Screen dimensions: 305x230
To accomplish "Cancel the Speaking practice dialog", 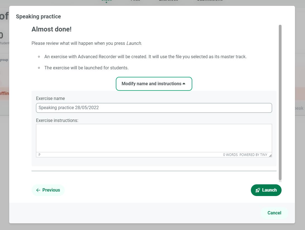I will 274,213.
